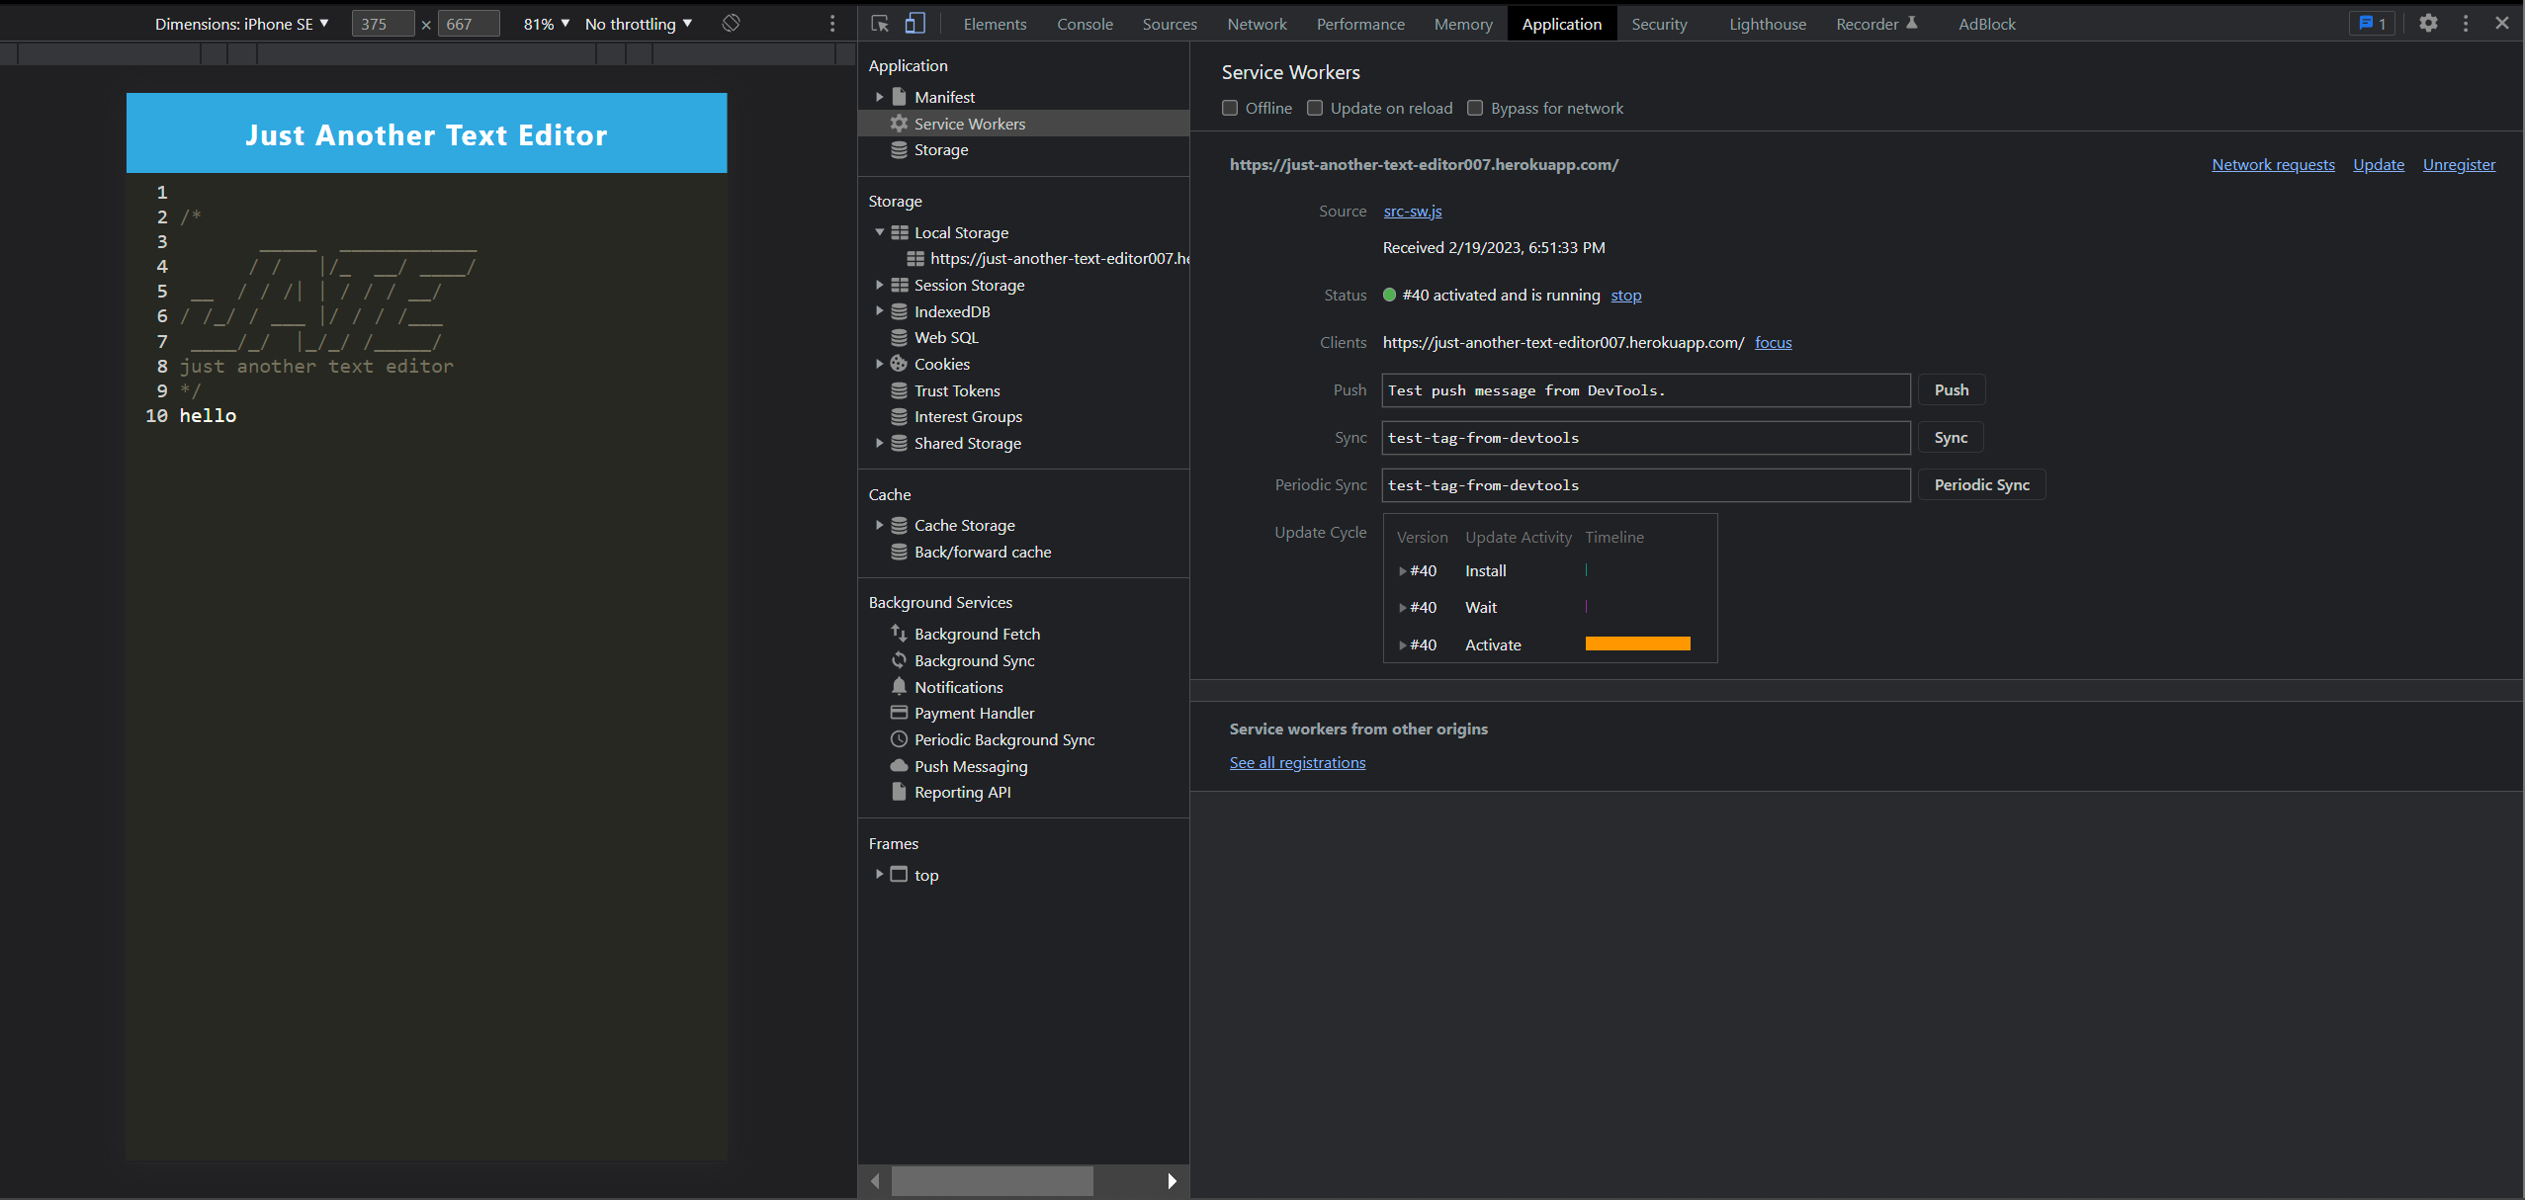Open the Lighthouse tab
The width and height of the screenshot is (2525, 1200).
pos(1768,24)
